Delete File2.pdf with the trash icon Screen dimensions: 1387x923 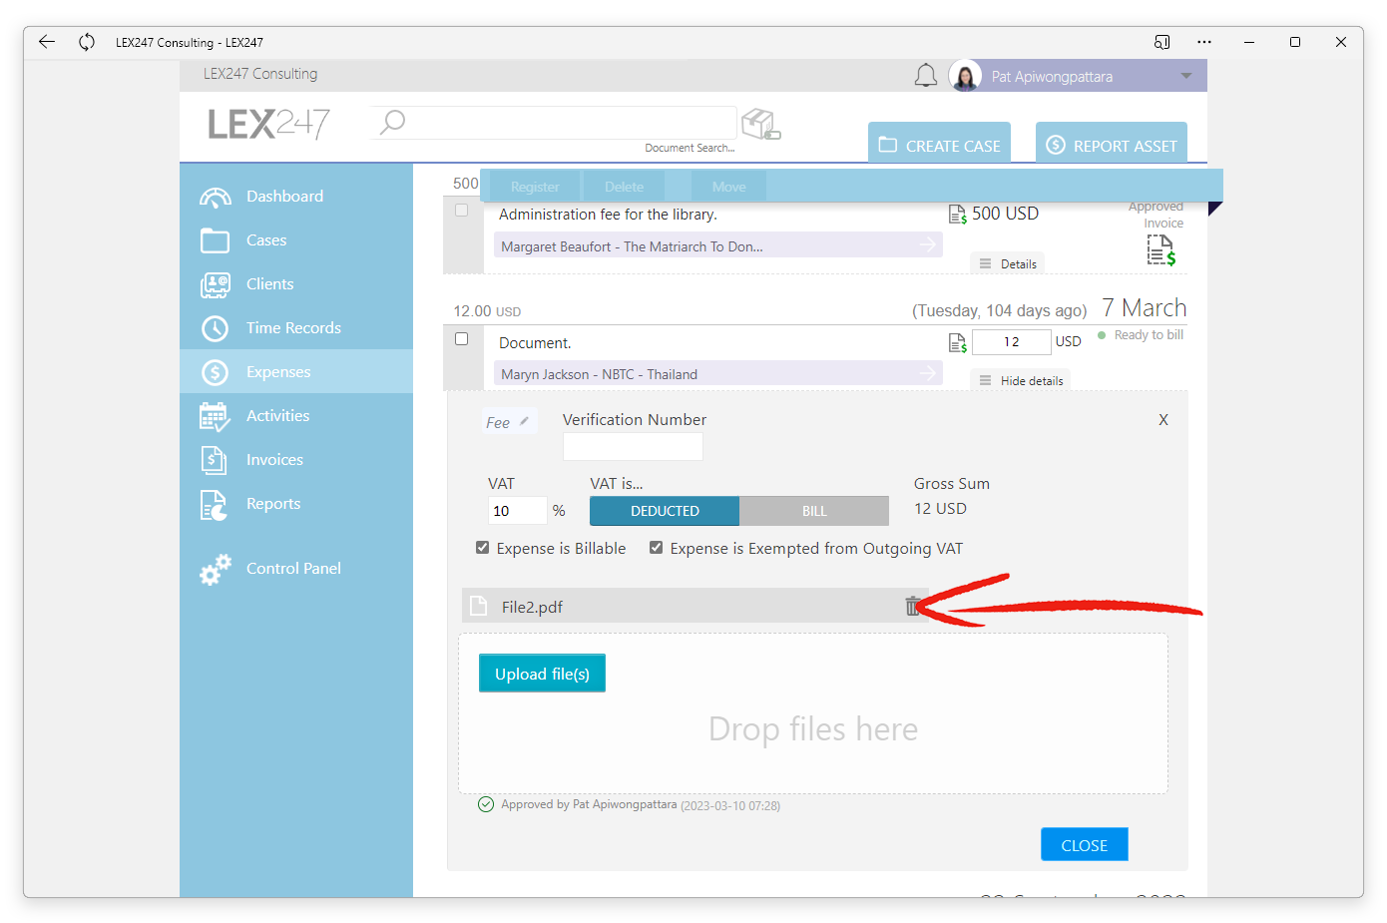pos(912,606)
